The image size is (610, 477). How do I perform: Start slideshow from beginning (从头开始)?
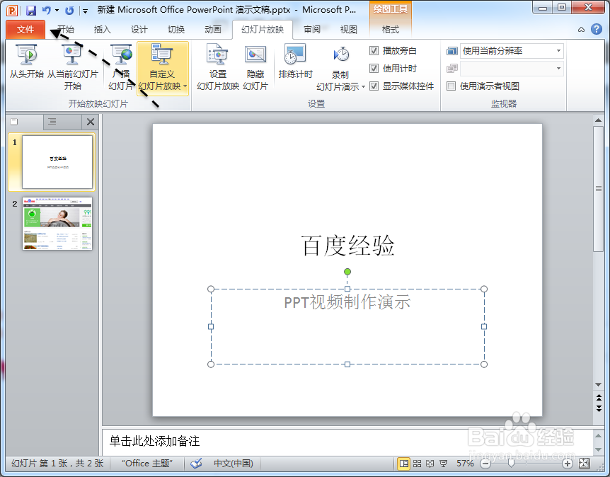[26, 62]
